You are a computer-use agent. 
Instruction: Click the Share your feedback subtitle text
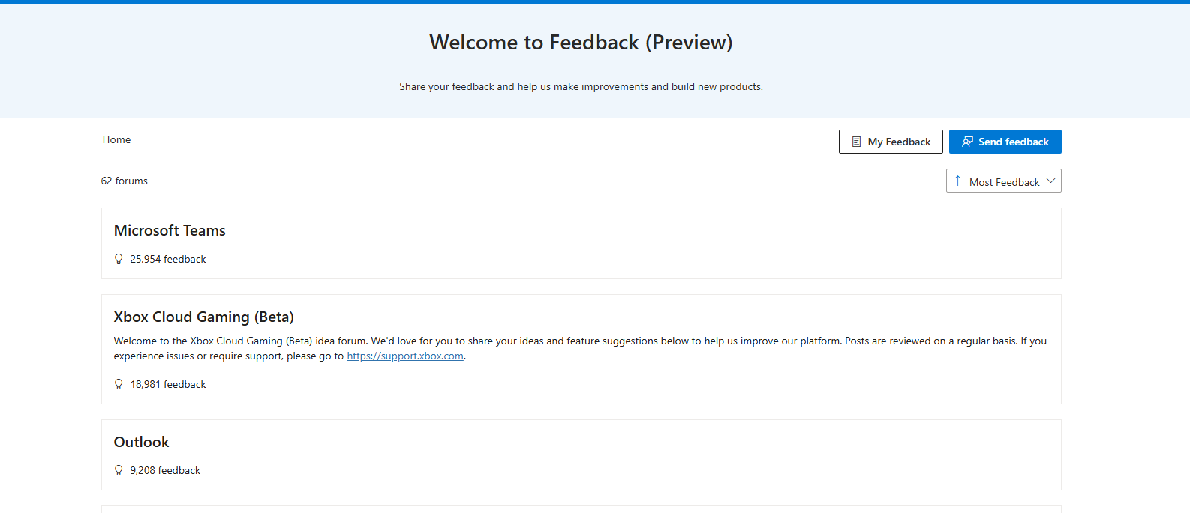tap(581, 86)
